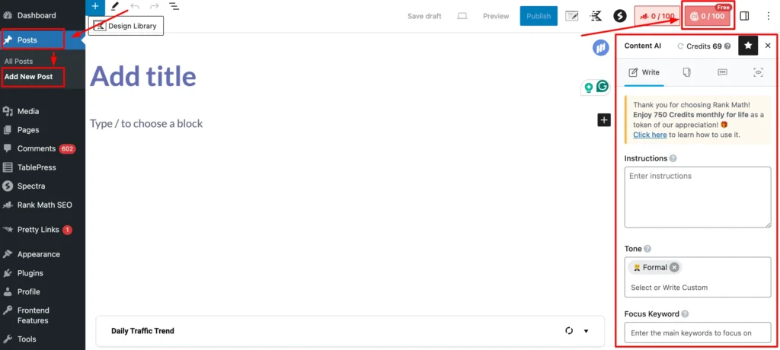
Task: Open the Document Overview list icon
Action: 174,6
